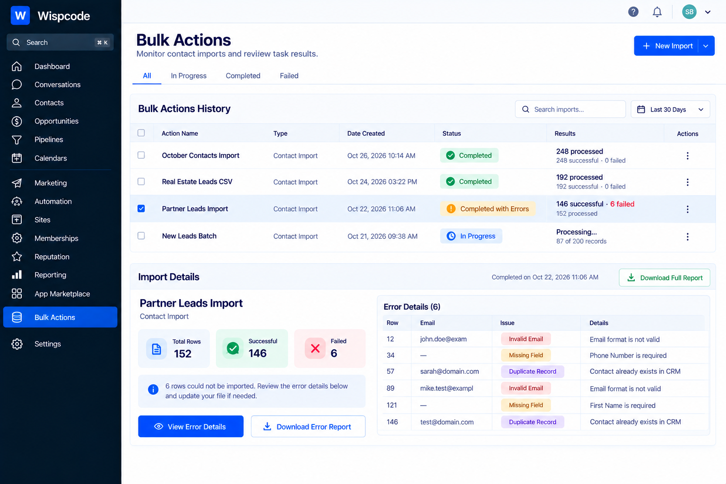Click the Successful 146 stat card
The width and height of the screenshot is (726, 484).
pos(252,348)
